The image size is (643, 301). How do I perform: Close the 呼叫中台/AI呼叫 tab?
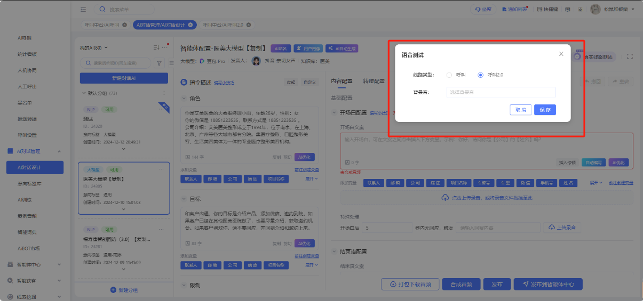point(124,25)
